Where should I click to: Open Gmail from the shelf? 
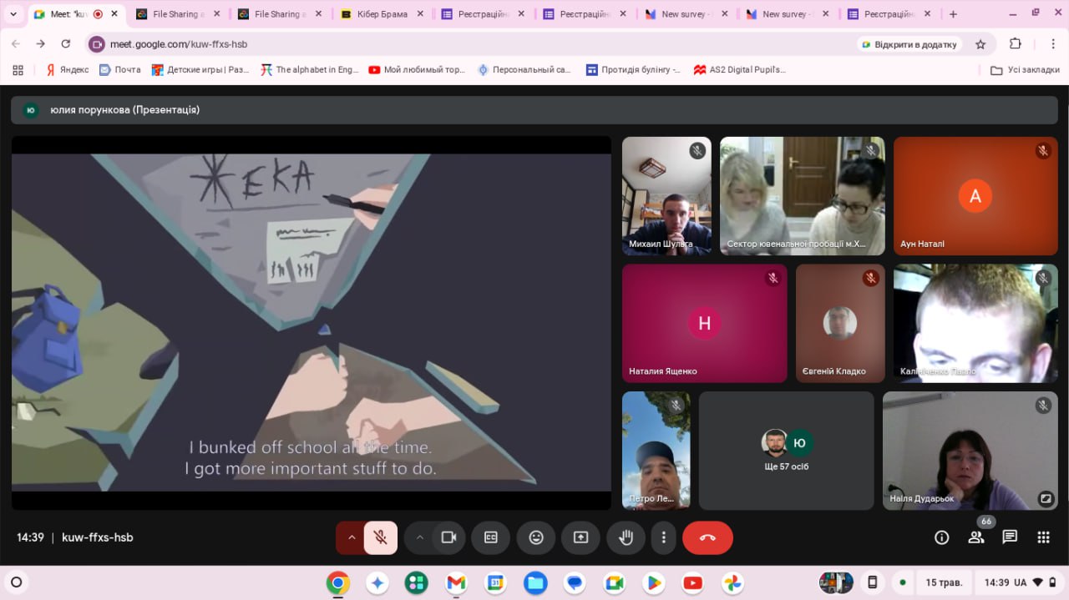pyautogui.click(x=456, y=582)
